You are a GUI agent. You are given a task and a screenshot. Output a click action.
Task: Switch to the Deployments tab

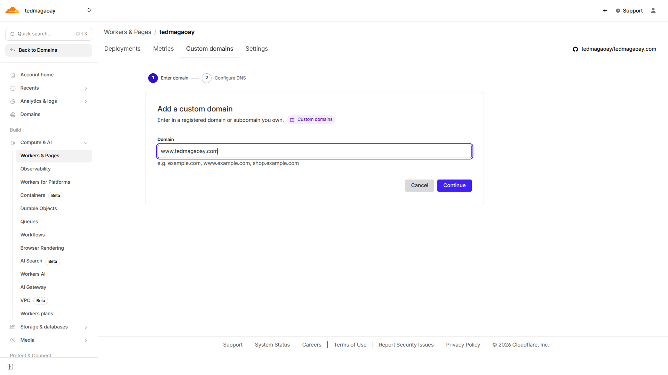click(x=122, y=49)
